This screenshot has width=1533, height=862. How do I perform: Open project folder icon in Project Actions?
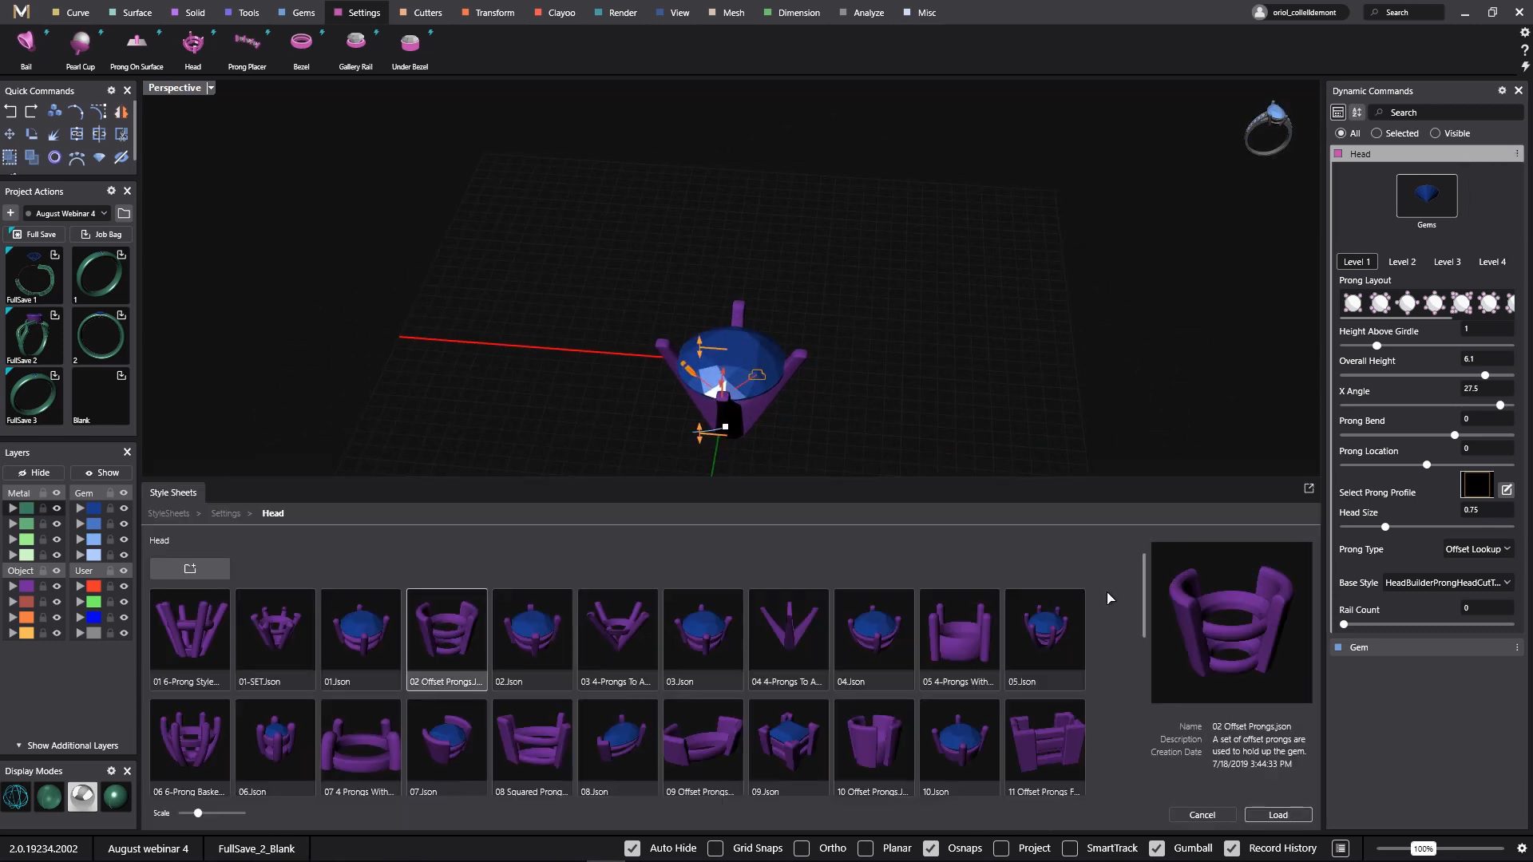[124, 213]
